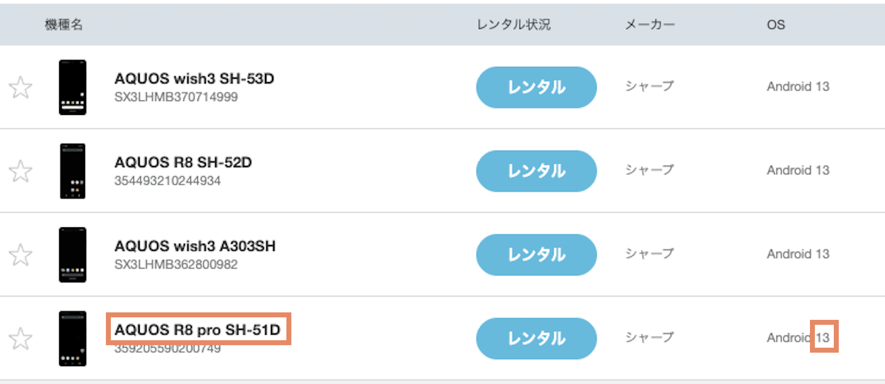
Task: Click レンタル for AQUOS wish3 A303SH
Action: tap(536, 255)
